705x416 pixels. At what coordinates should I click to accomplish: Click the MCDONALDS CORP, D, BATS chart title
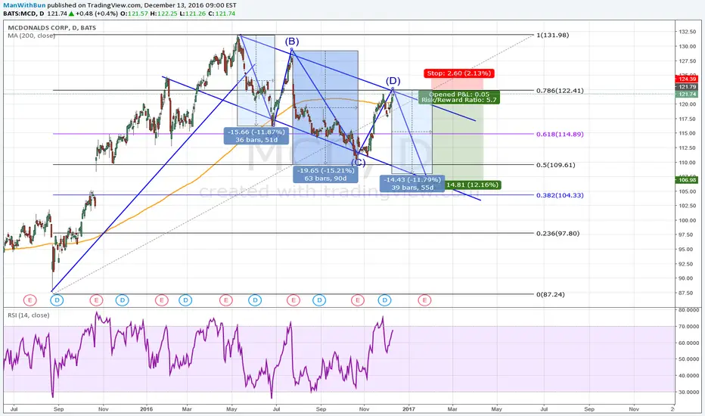pyautogui.click(x=51, y=27)
